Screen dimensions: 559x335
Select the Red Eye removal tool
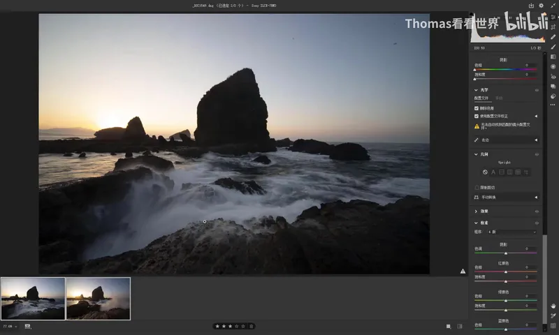(x=553, y=77)
